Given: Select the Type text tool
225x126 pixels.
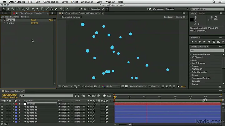Looking at the screenshot, I should (42, 9).
